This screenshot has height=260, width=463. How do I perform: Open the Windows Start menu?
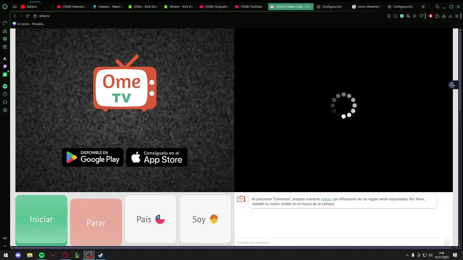[6, 255]
